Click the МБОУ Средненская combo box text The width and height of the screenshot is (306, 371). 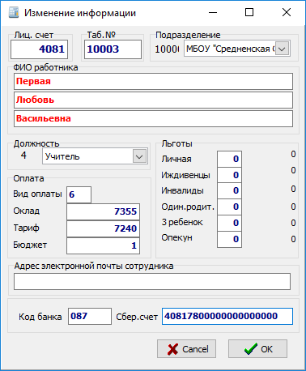coord(230,49)
